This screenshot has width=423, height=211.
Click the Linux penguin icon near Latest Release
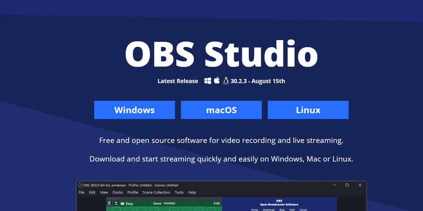pos(226,81)
